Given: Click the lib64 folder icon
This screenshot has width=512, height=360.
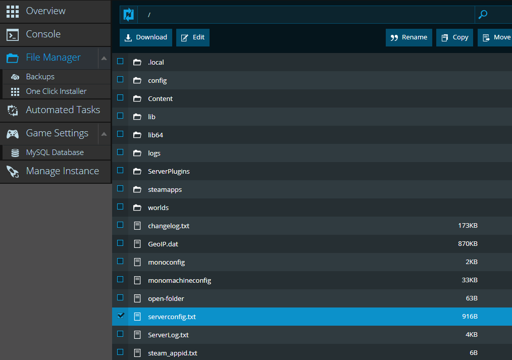Looking at the screenshot, I should pyautogui.click(x=137, y=135).
